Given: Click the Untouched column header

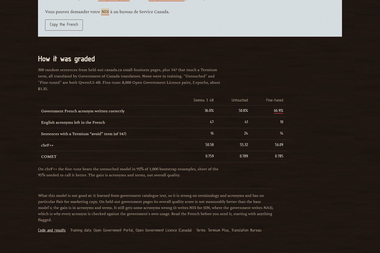Looking at the screenshot, I should click(x=240, y=100).
